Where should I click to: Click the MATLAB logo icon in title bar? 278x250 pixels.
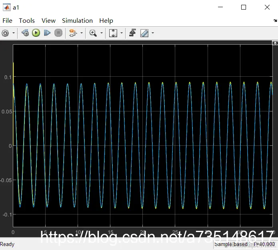click(x=6, y=8)
